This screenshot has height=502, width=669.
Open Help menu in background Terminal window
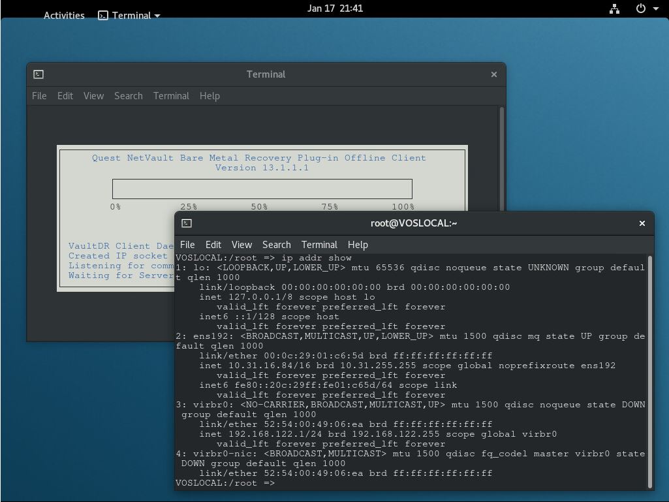(210, 95)
